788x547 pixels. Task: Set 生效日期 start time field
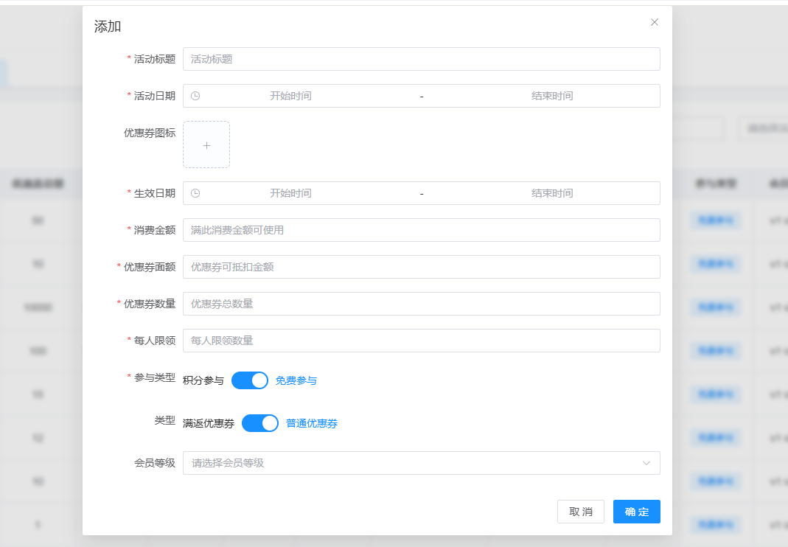click(290, 193)
